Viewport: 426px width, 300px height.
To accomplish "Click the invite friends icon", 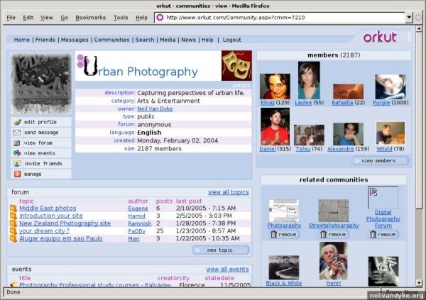I will [x=17, y=163].
